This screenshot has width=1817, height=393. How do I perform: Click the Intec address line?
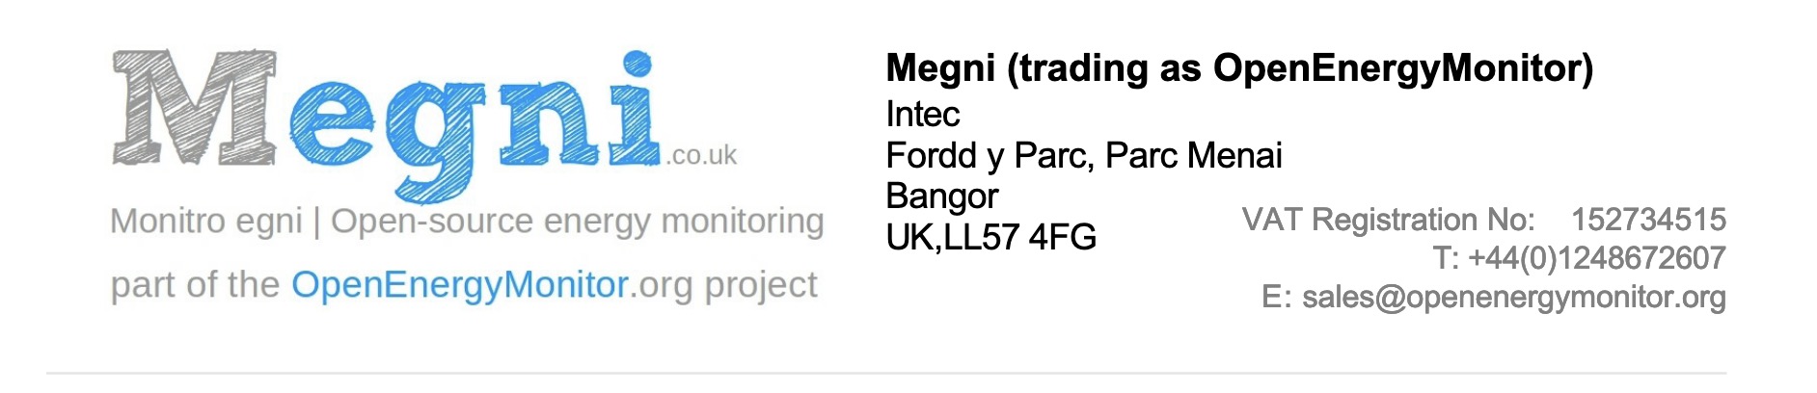tap(923, 115)
